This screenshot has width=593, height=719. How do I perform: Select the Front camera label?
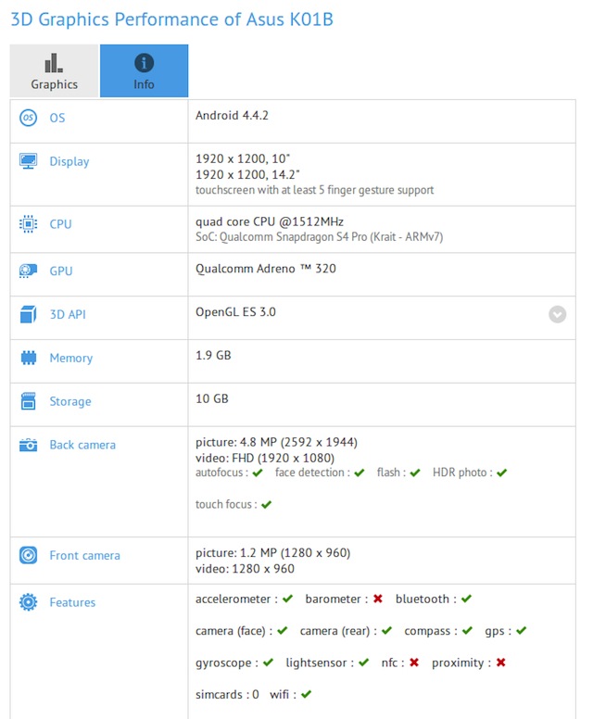coord(85,555)
